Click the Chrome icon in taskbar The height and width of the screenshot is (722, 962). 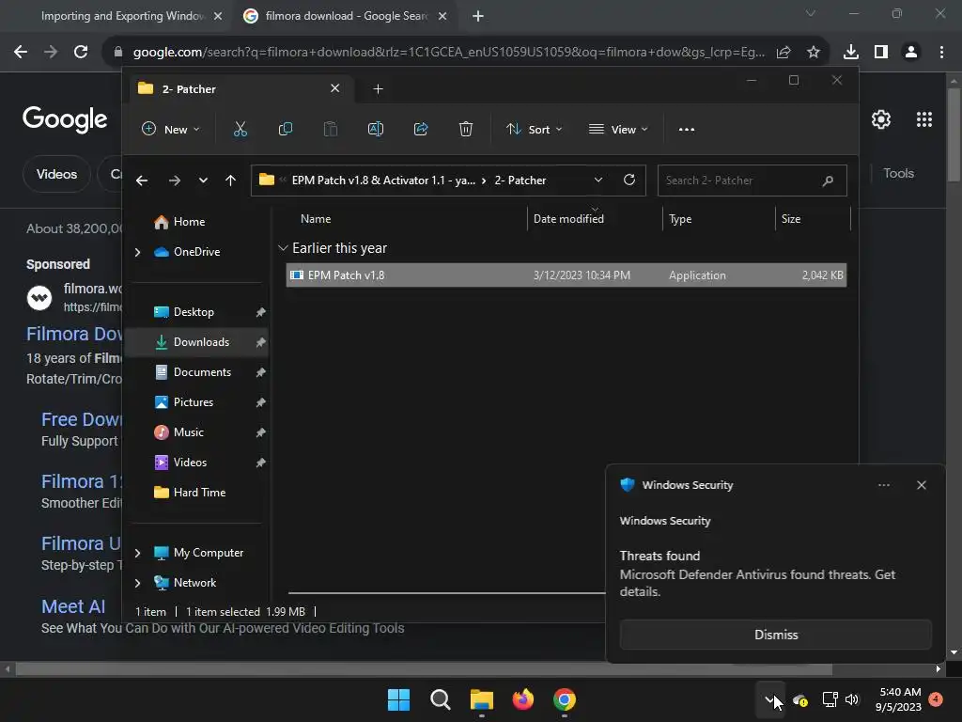coord(565,699)
